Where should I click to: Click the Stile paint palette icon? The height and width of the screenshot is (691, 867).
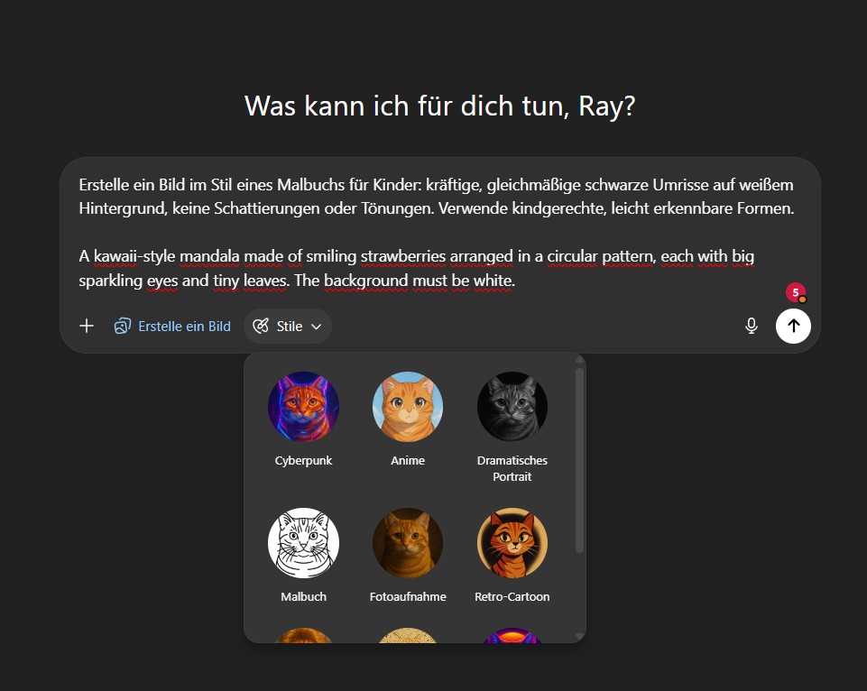click(x=261, y=327)
